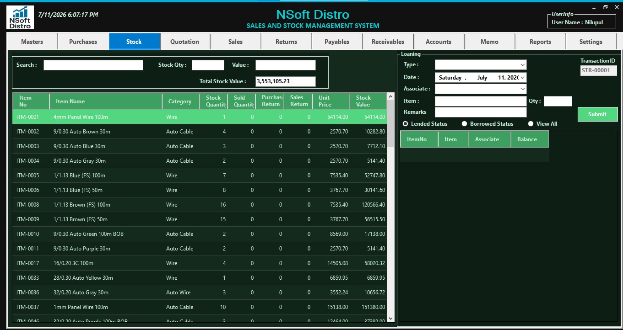Click the NSoft Distro logo icon
This screenshot has height=330, width=623.
pyautogui.click(x=20, y=17)
